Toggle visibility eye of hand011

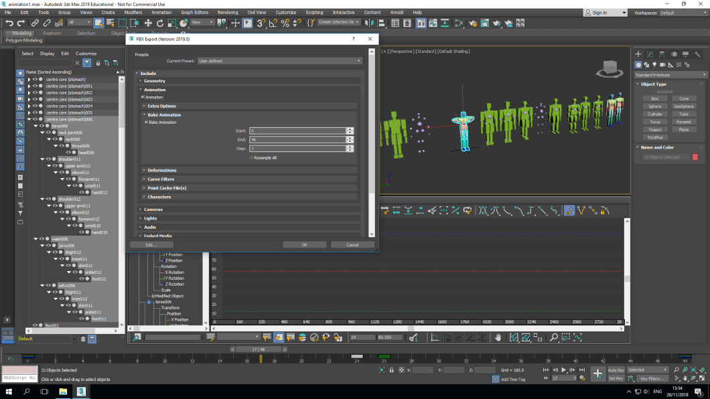[82, 192]
